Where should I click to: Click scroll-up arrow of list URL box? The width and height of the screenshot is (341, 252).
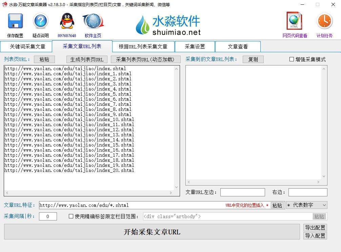point(176,69)
